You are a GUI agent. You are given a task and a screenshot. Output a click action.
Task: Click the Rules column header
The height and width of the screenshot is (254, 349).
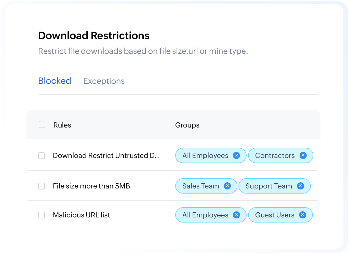pyautogui.click(x=62, y=125)
